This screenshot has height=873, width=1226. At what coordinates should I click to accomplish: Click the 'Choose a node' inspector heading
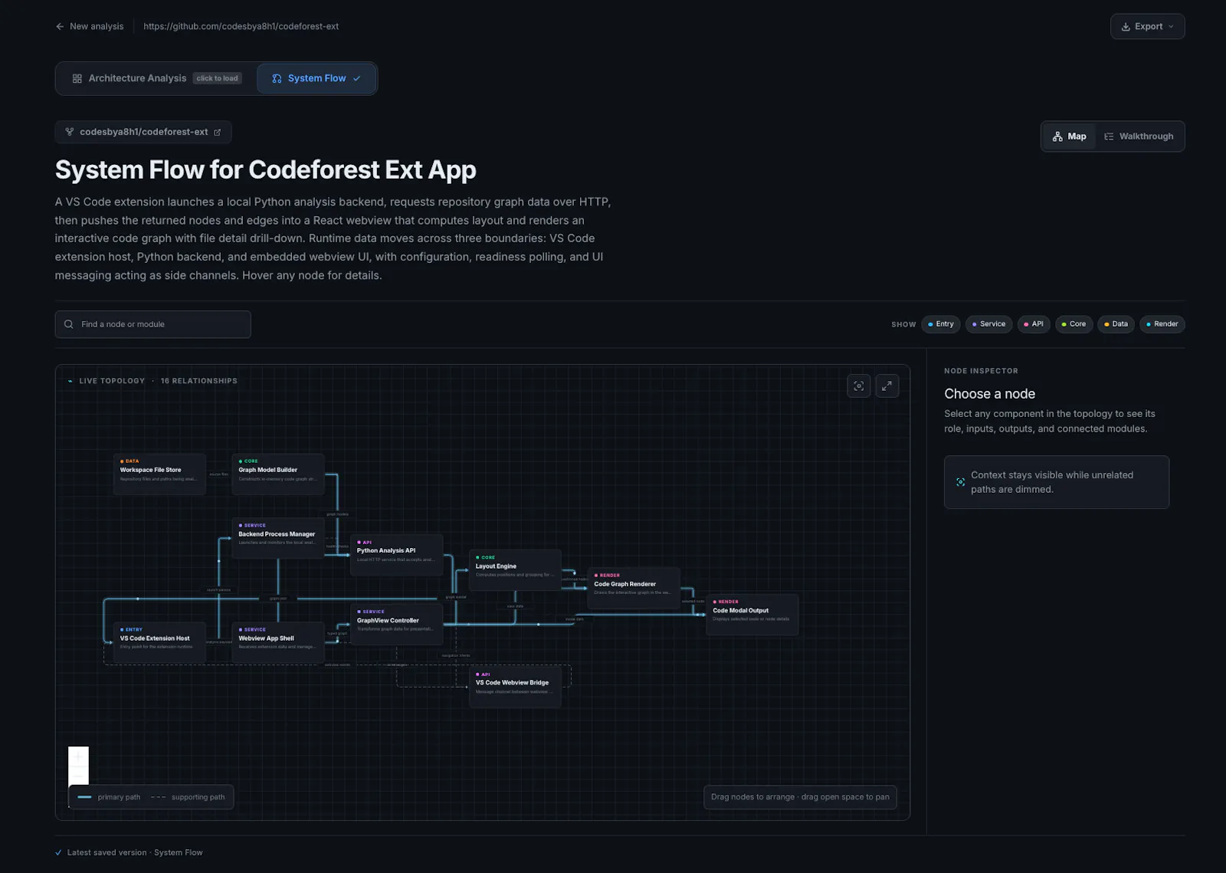pos(989,394)
